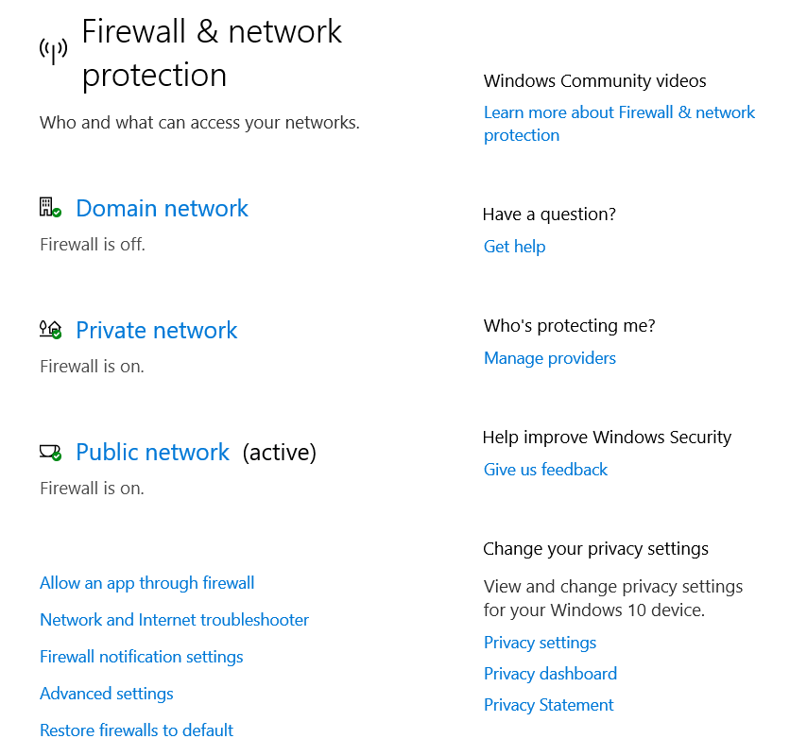Open Firewall notification settings
The image size is (807, 756).
[142, 657]
